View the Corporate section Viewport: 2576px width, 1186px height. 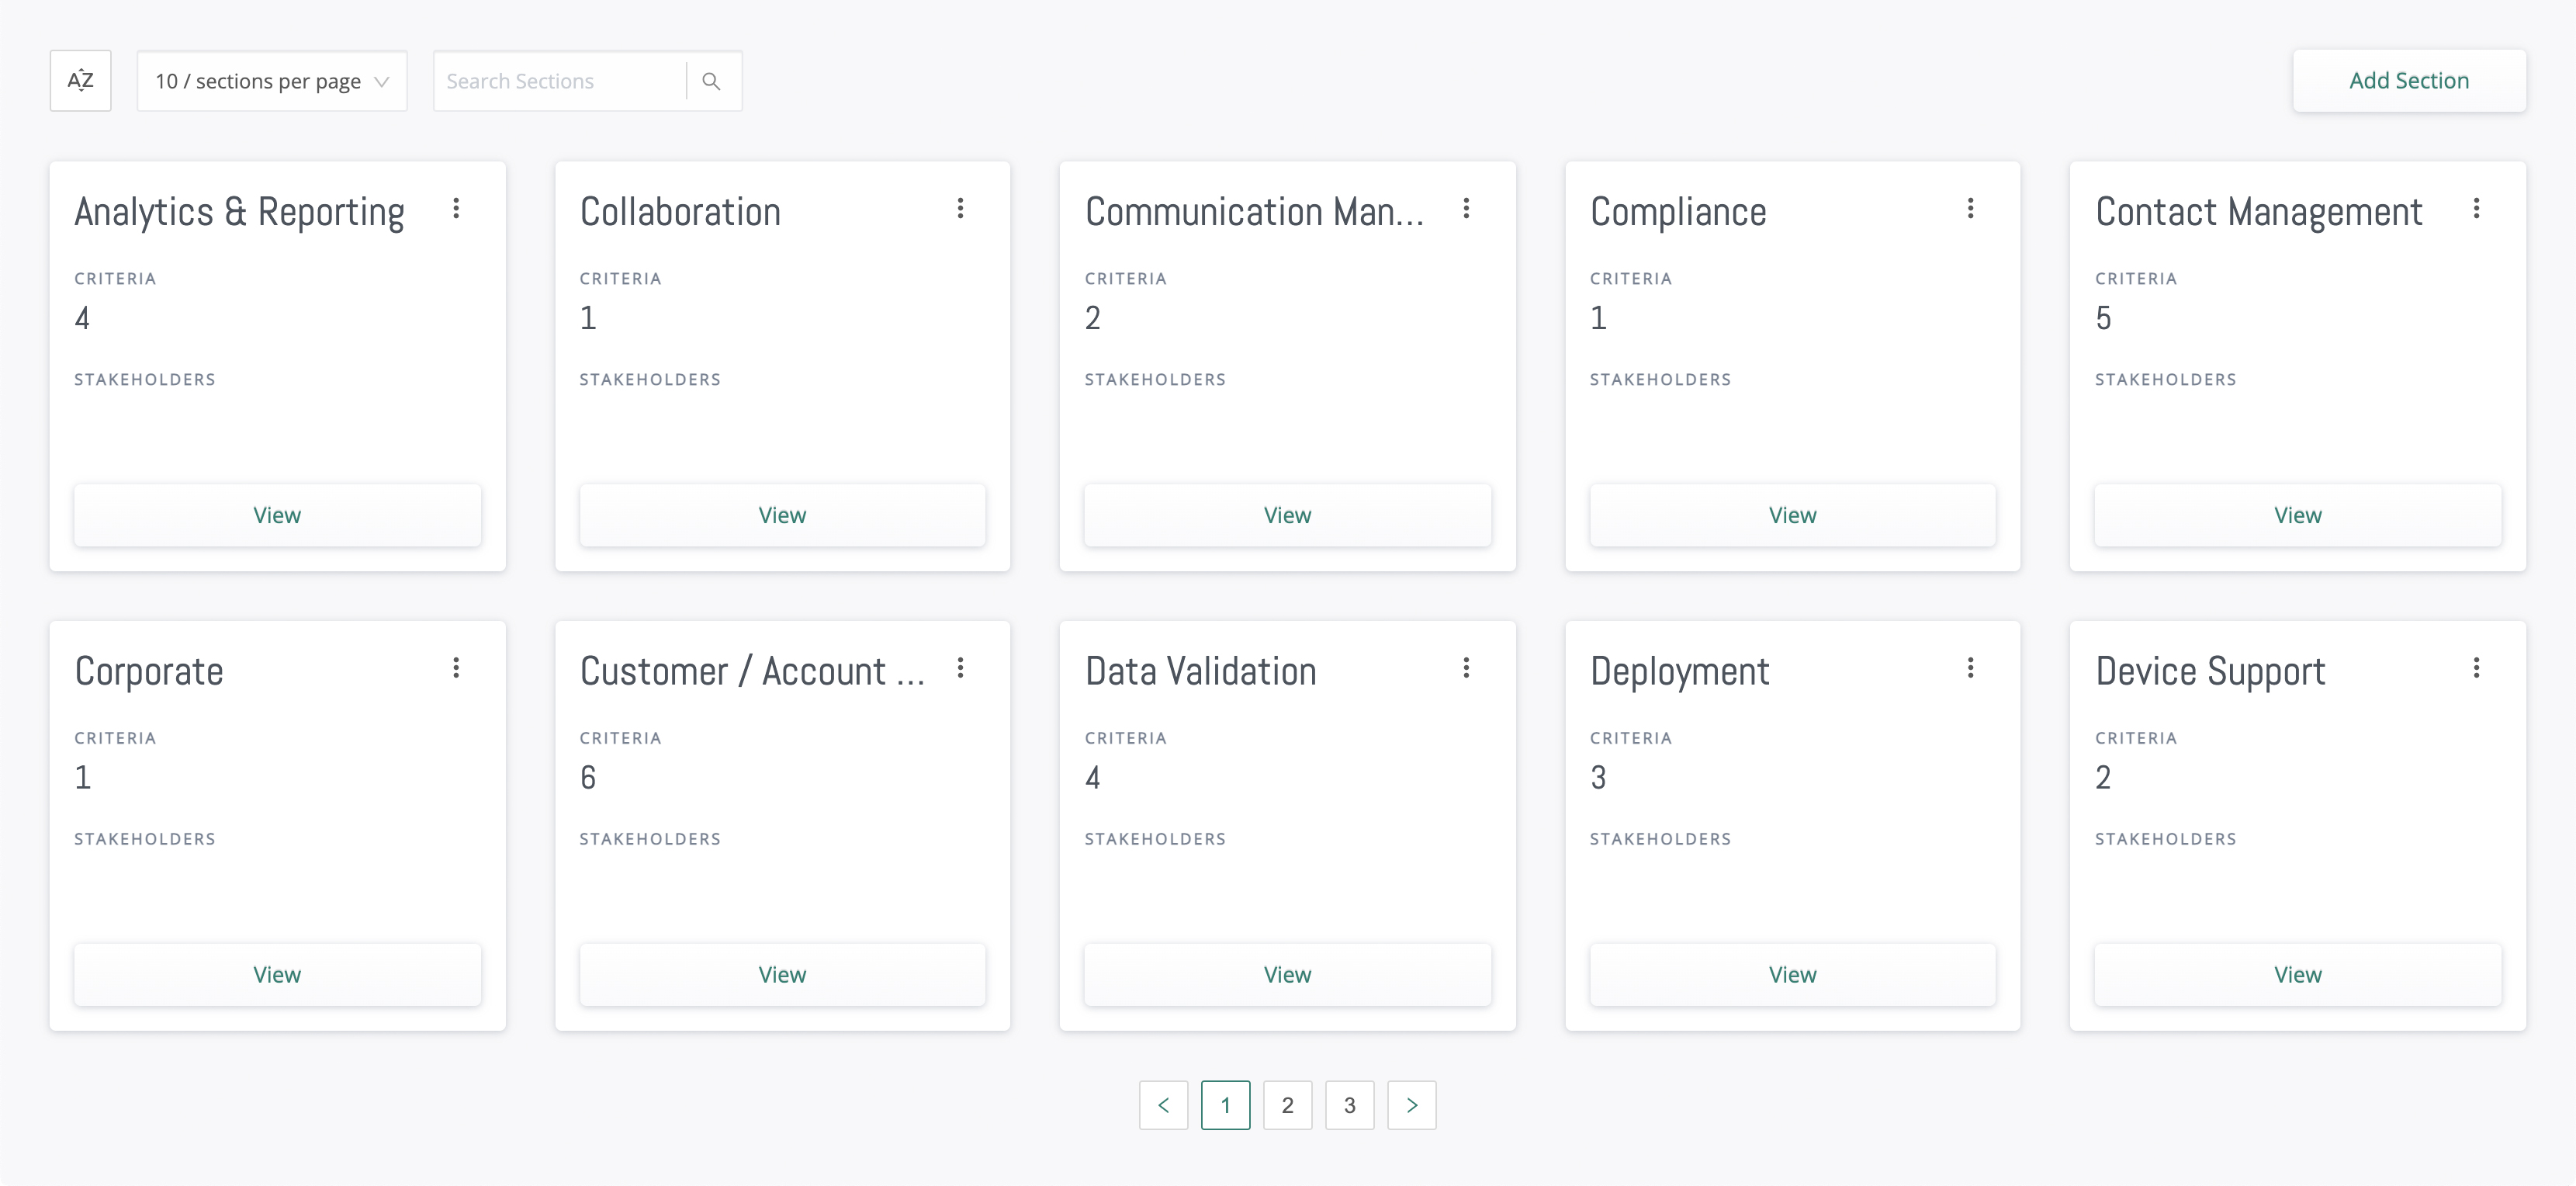pos(277,975)
